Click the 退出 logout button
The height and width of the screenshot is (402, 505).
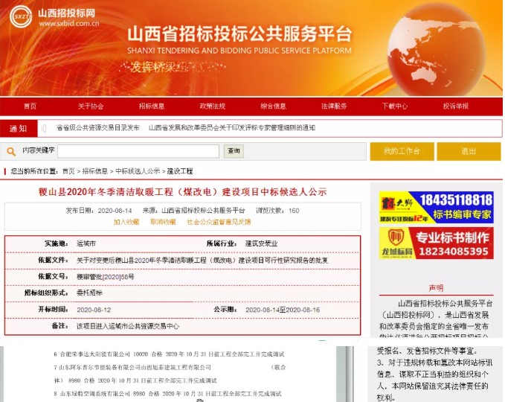click(469, 151)
